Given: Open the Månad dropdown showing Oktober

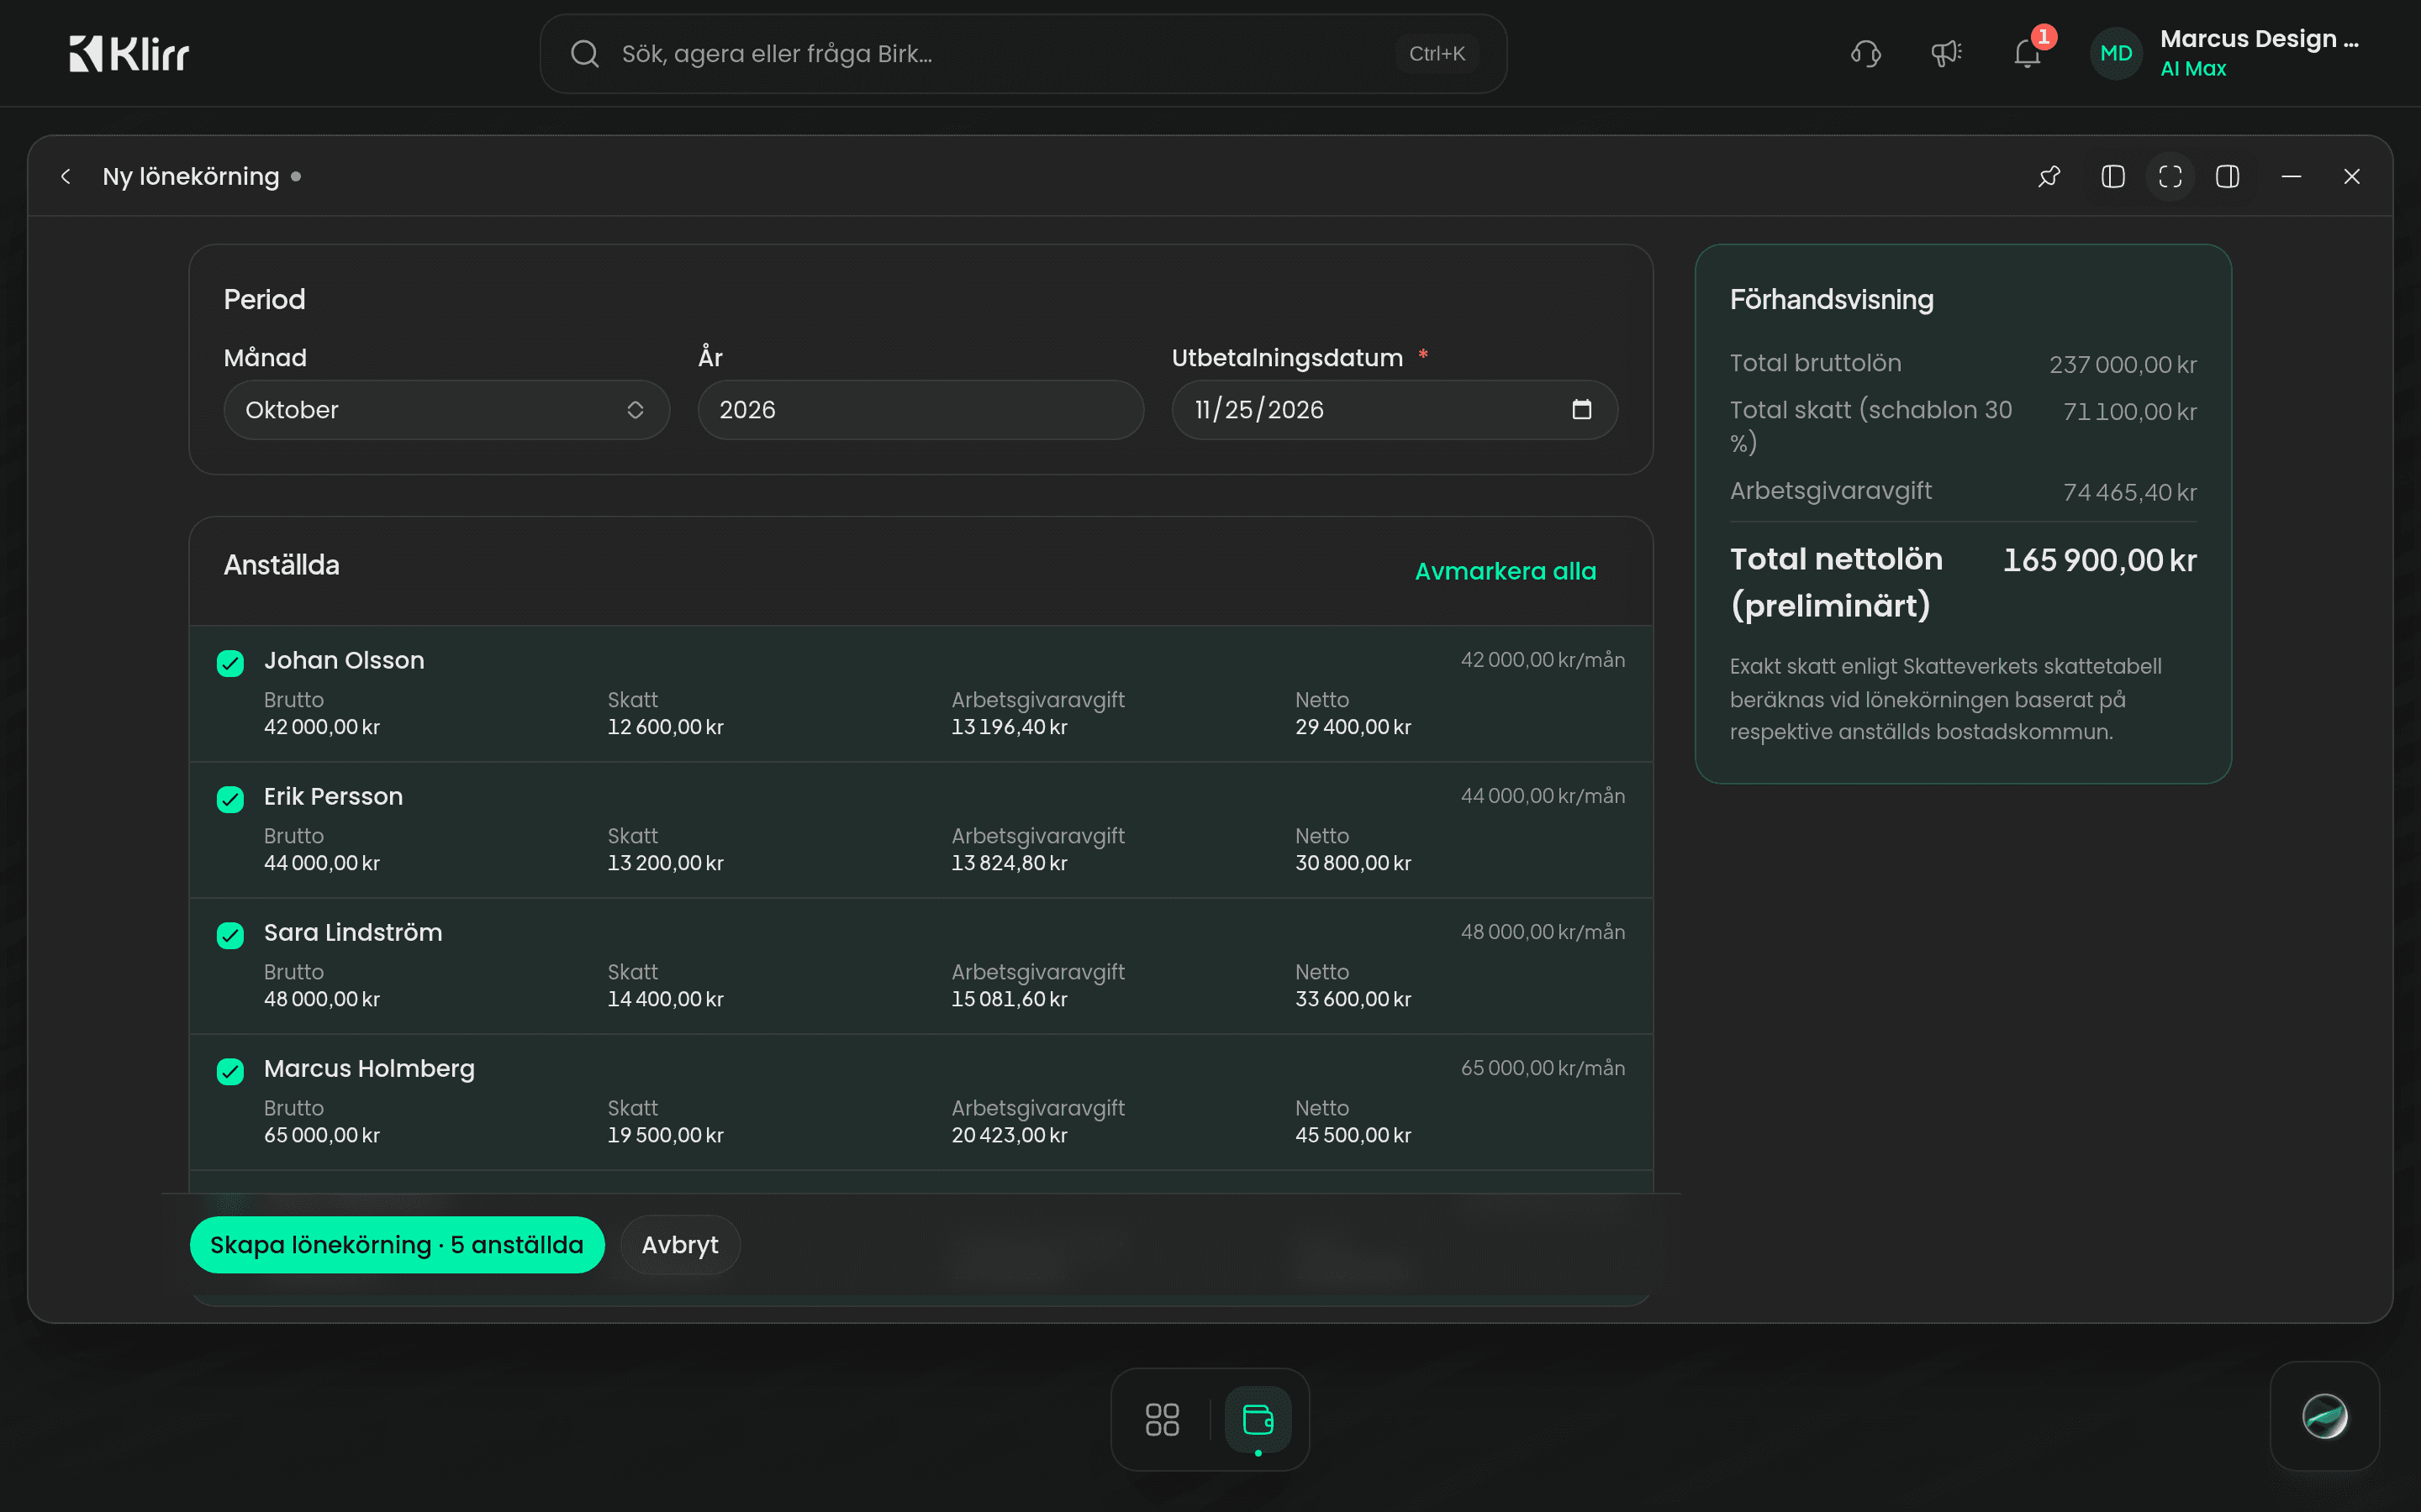Looking at the screenshot, I should (x=446, y=410).
